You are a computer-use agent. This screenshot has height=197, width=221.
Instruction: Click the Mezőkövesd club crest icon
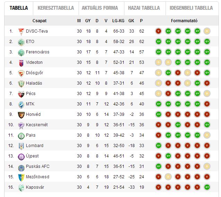click(21, 178)
